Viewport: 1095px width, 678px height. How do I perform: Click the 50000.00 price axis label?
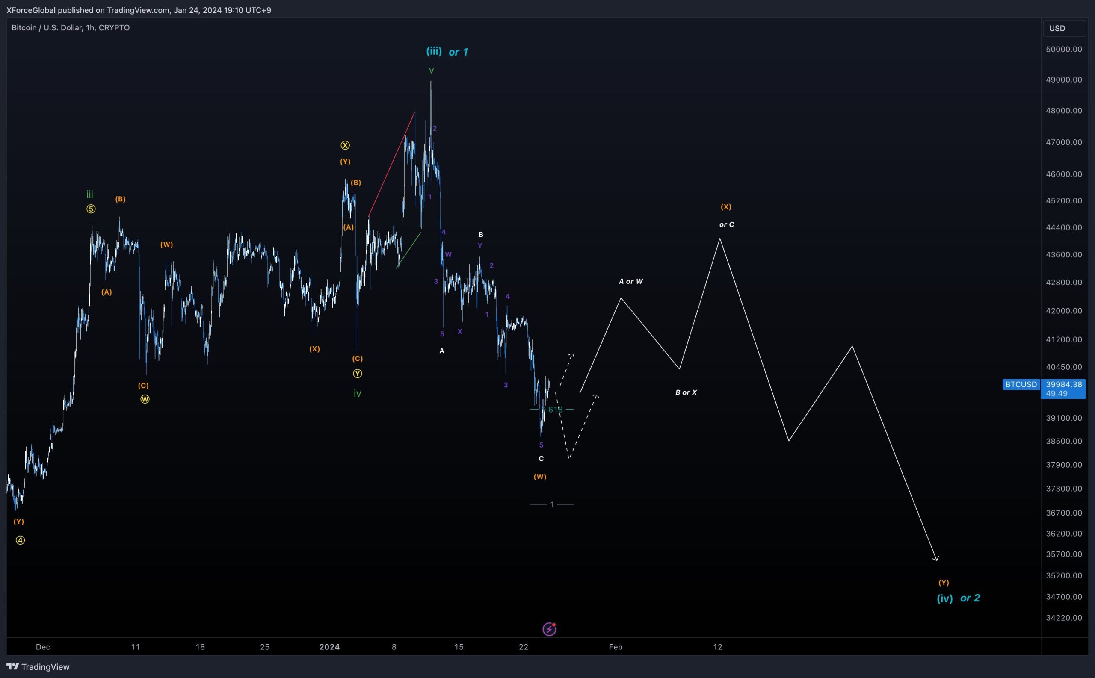coord(1064,49)
